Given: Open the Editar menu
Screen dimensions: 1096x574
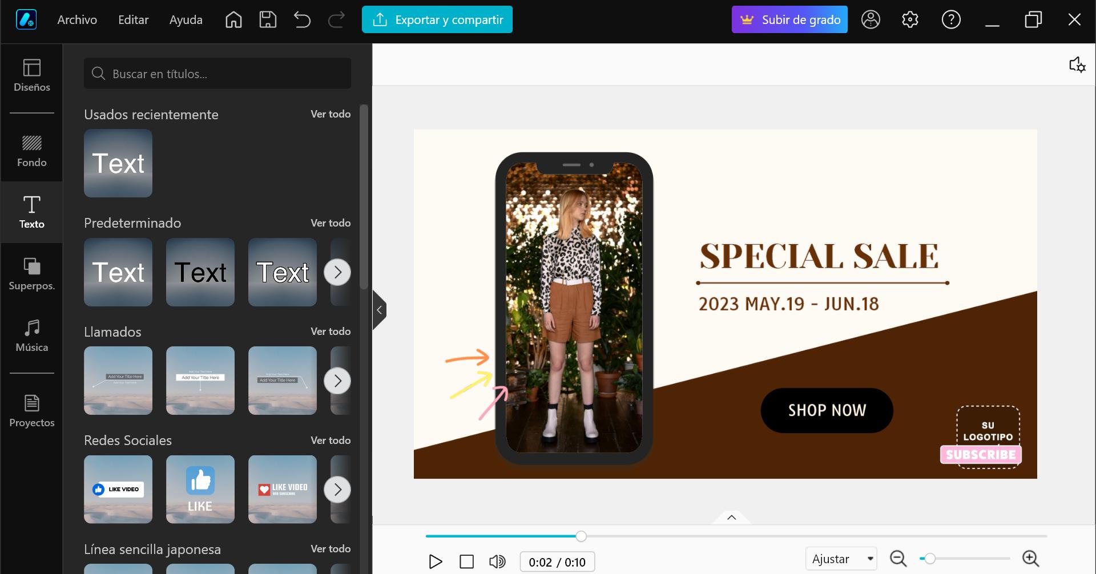Looking at the screenshot, I should tap(132, 19).
